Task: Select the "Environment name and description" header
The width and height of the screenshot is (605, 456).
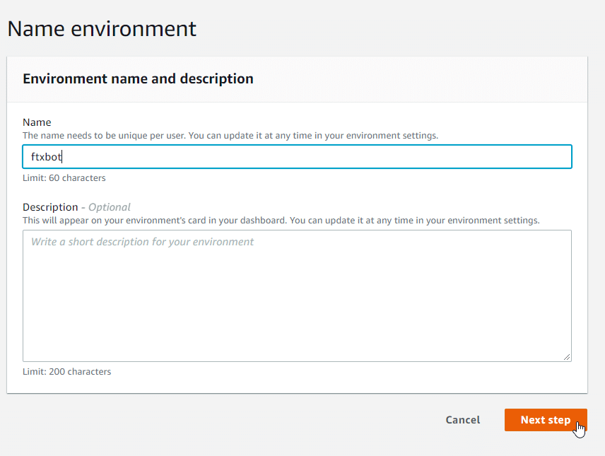Action: tap(138, 78)
